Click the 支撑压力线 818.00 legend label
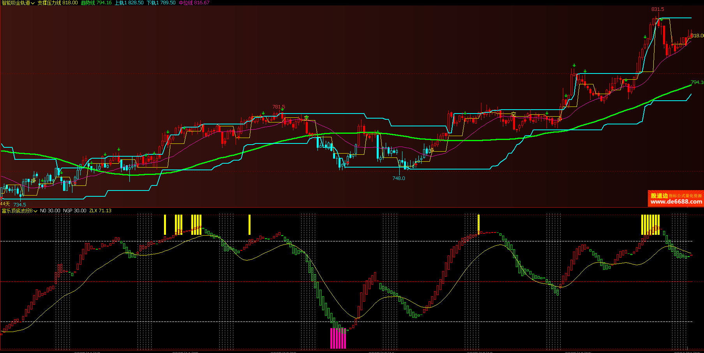 (x=58, y=3)
